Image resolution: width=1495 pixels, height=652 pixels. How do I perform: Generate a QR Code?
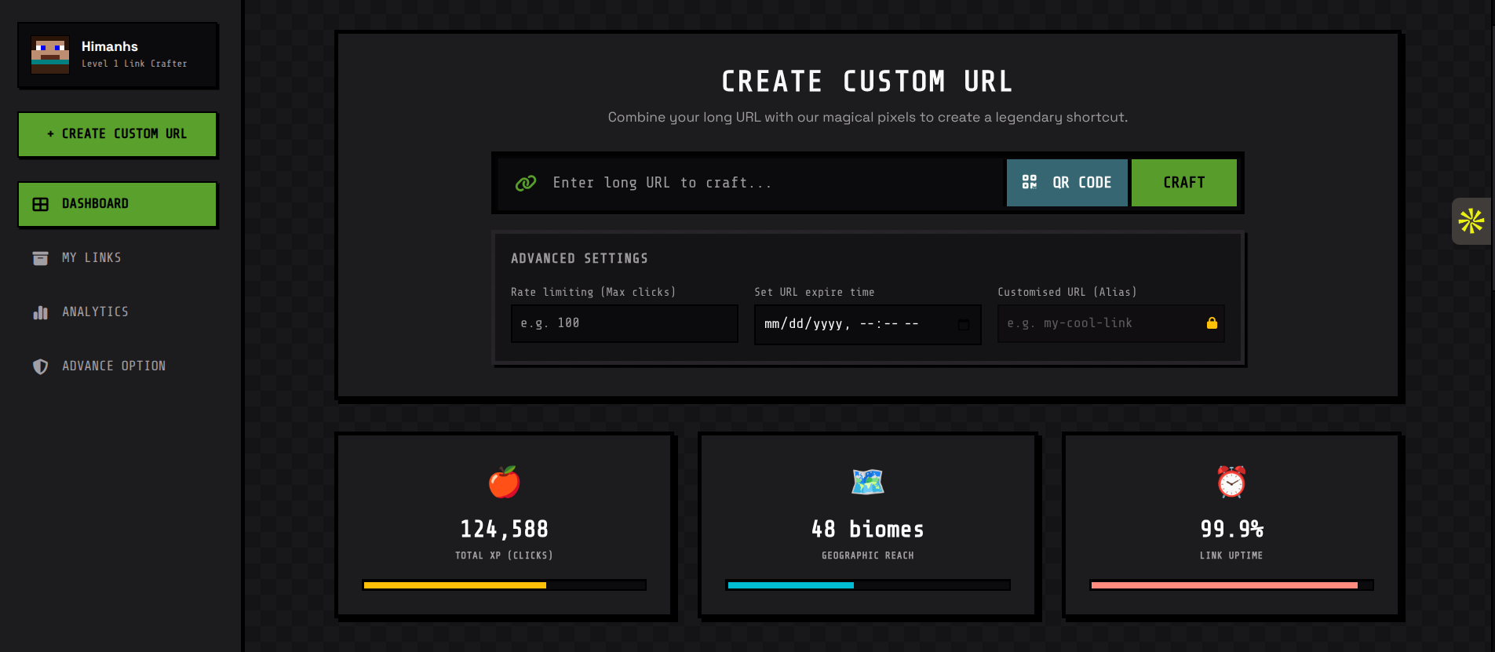[1067, 183]
